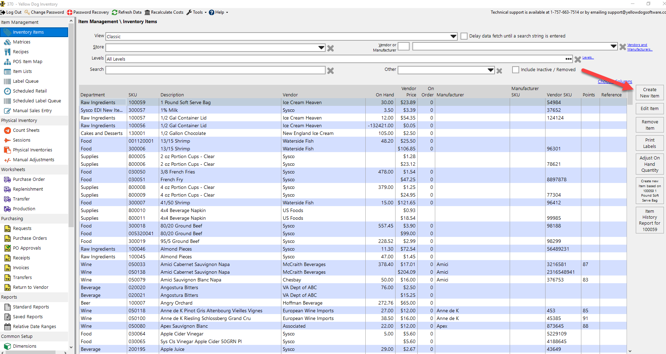Image resolution: width=666 pixels, height=354 pixels.
Task: Click the Relative Date Ranges calendar icon
Action: tap(7, 327)
